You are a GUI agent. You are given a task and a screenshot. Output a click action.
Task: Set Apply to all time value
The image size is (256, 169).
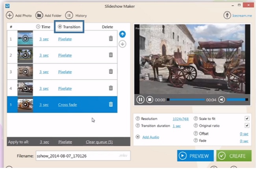45,142
